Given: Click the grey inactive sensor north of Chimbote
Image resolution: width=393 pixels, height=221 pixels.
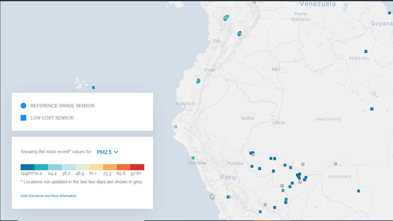Looking at the screenshot, I should click(x=176, y=127).
